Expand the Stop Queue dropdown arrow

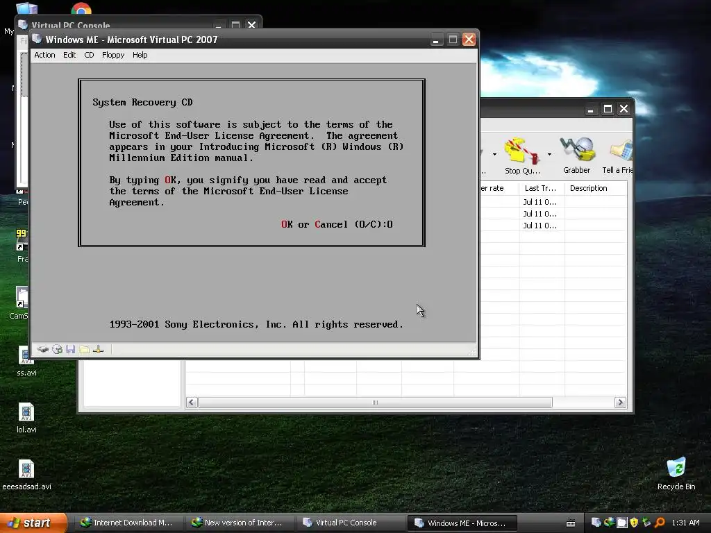[549, 155]
